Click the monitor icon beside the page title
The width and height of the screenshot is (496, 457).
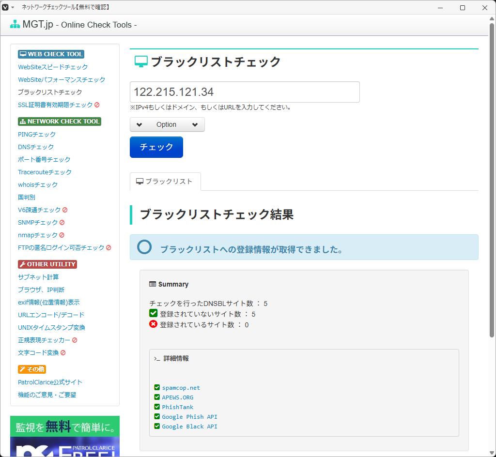141,61
